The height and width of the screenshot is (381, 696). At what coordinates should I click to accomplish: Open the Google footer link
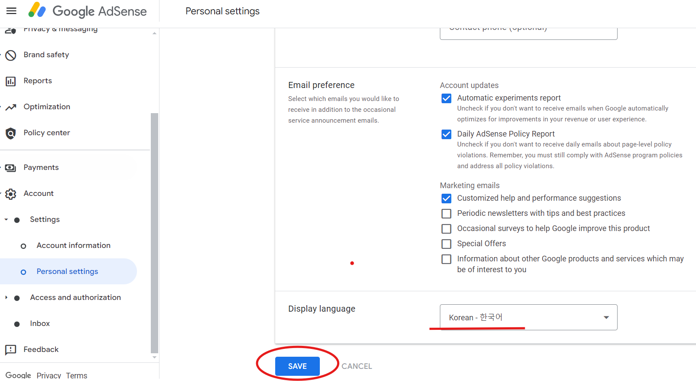pos(18,375)
